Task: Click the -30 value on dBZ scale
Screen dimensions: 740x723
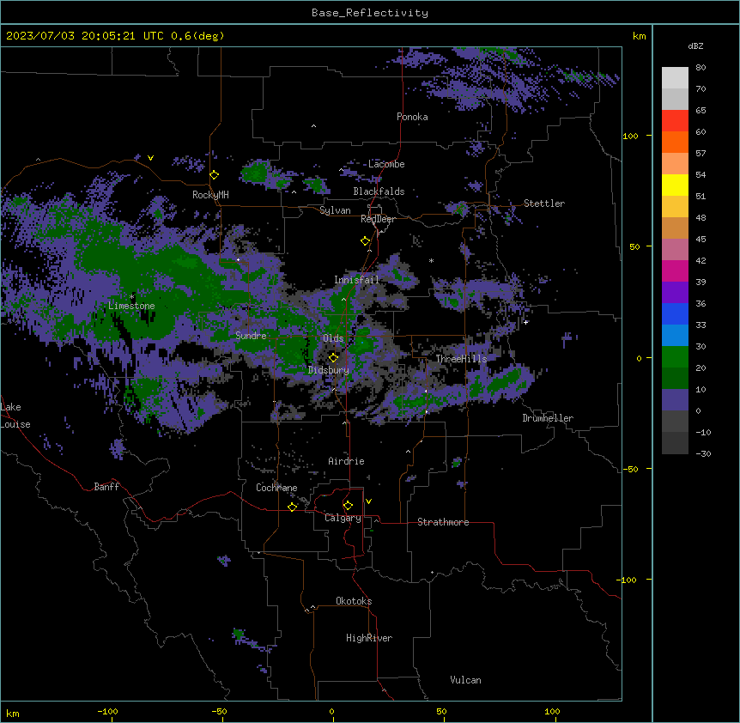Action: [703, 453]
